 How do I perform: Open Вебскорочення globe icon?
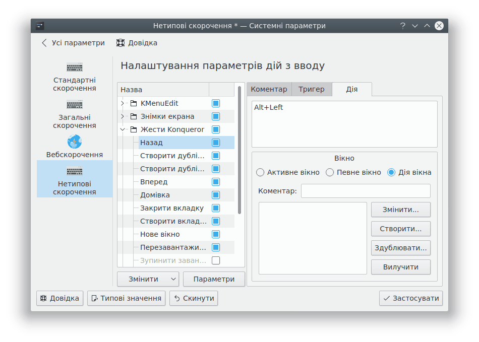point(74,142)
